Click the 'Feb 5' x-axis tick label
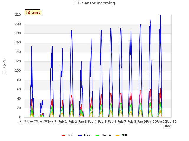The height and width of the screenshot is (141, 189). tap(102, 122)
